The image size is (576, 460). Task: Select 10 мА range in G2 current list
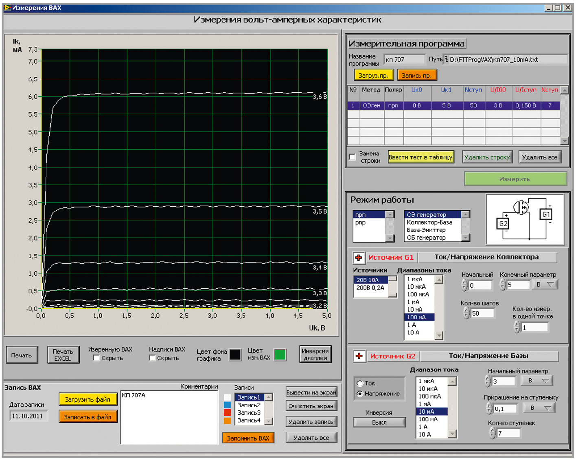point(432,412)
